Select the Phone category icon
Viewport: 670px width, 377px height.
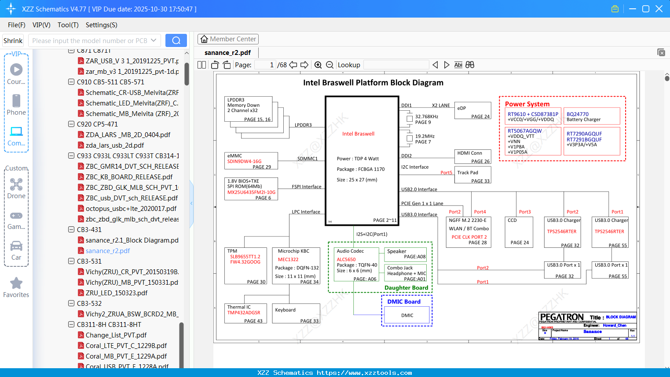(16, 105)
